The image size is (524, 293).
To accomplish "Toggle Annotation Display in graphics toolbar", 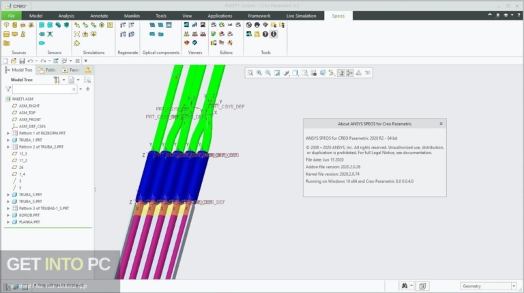I will coord(340,73).
